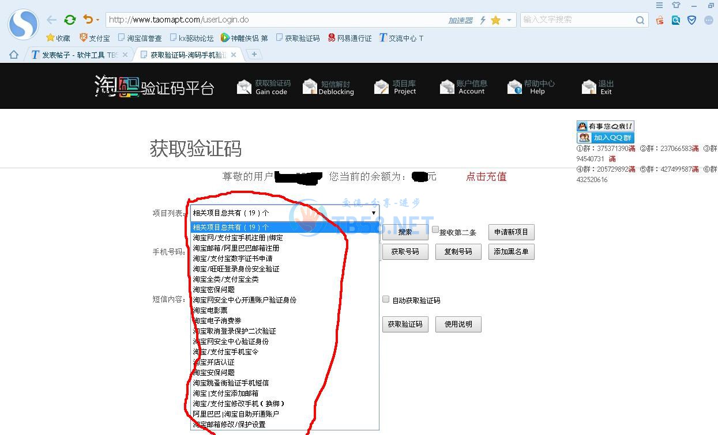
Task: Open the 淘宝信誉查 bookmark
Action: [x=140, y=38]
